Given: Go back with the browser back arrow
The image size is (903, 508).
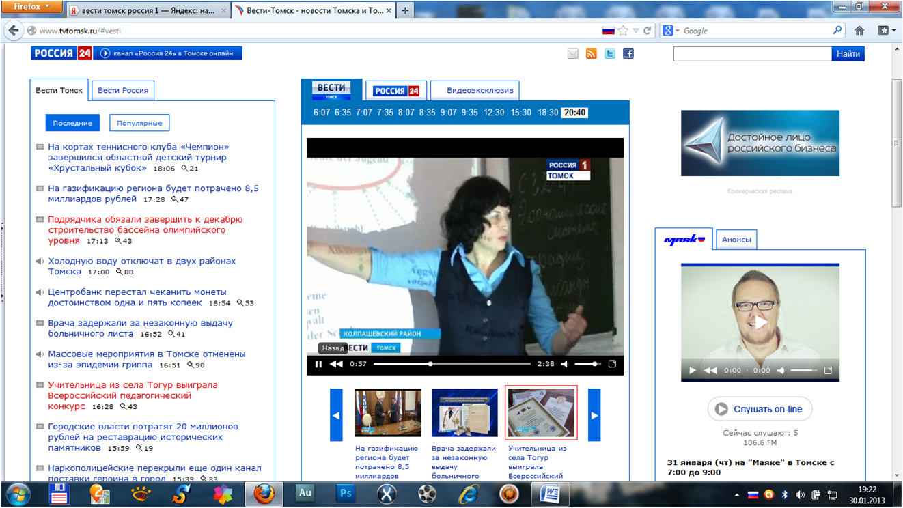Looking at the screenshot, I should point(14,31).
